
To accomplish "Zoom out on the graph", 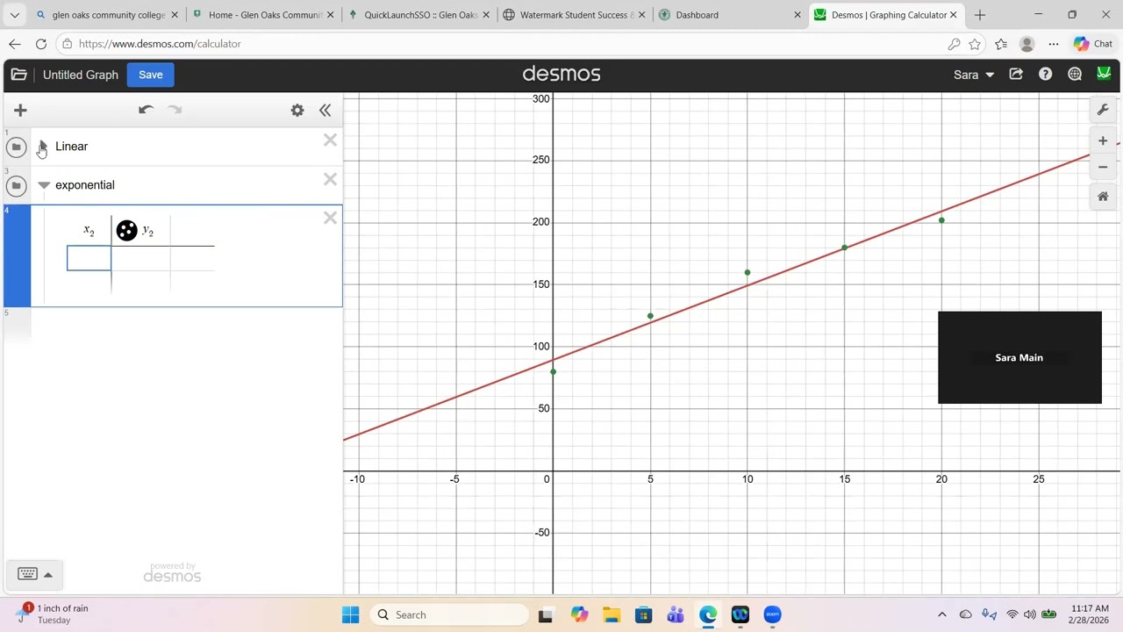I will coord(1103,167).
